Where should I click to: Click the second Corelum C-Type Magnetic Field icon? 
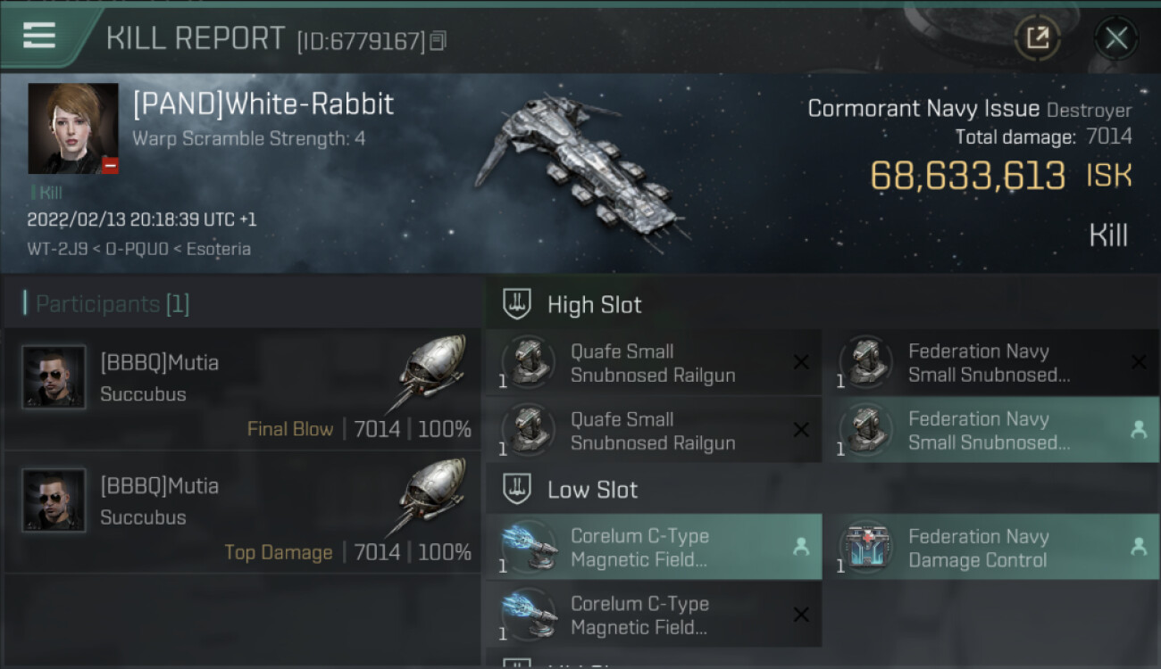[529, 615]
